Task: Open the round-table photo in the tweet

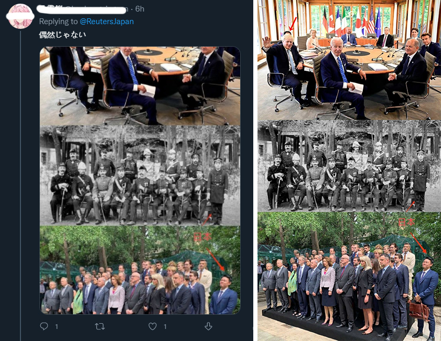Action: coord(140,86)
